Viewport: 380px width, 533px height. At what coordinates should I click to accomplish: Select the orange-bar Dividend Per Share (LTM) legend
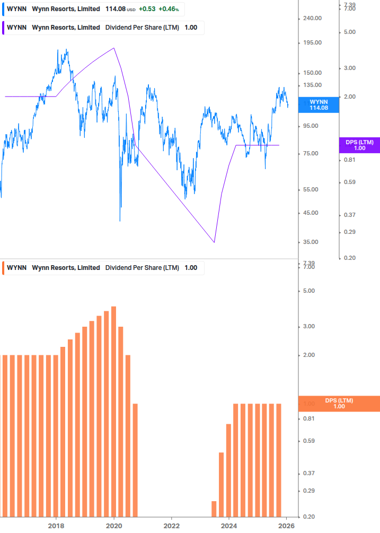tap(103, 268)
